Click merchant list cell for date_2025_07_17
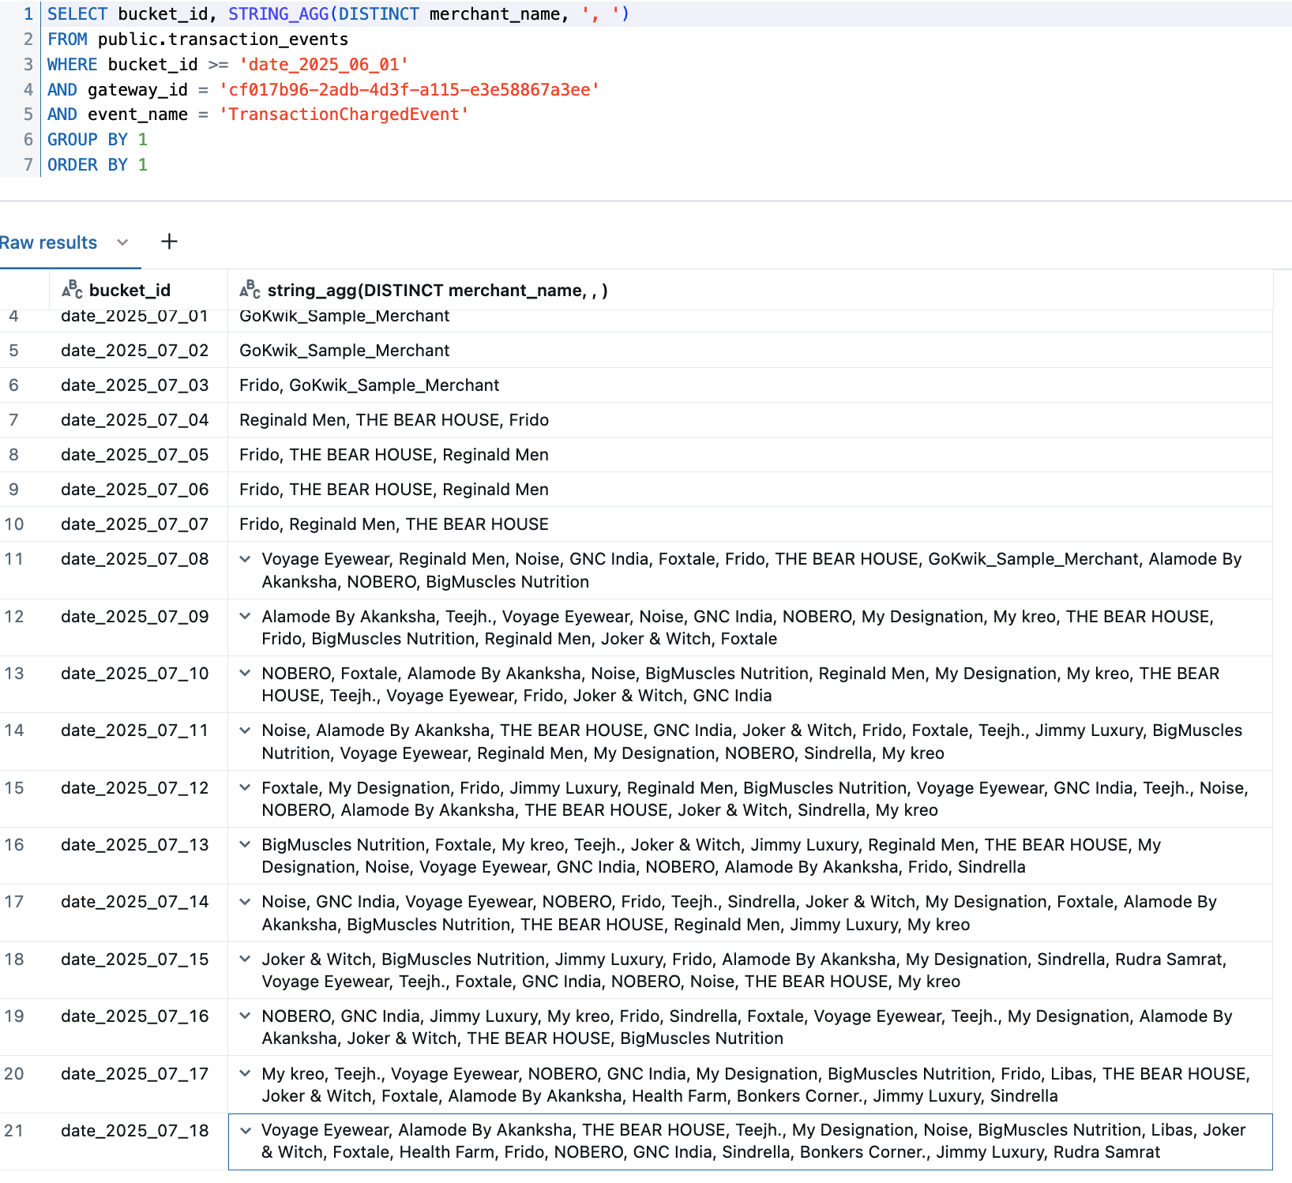 [750, 1085]
